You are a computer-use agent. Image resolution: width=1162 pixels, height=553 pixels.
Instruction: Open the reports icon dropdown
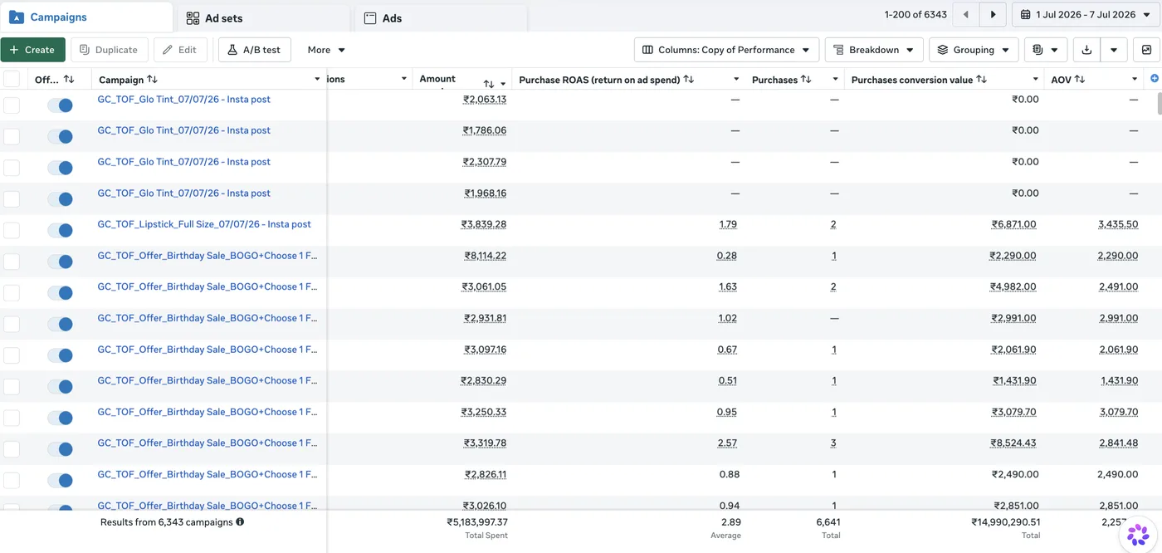1045,50
